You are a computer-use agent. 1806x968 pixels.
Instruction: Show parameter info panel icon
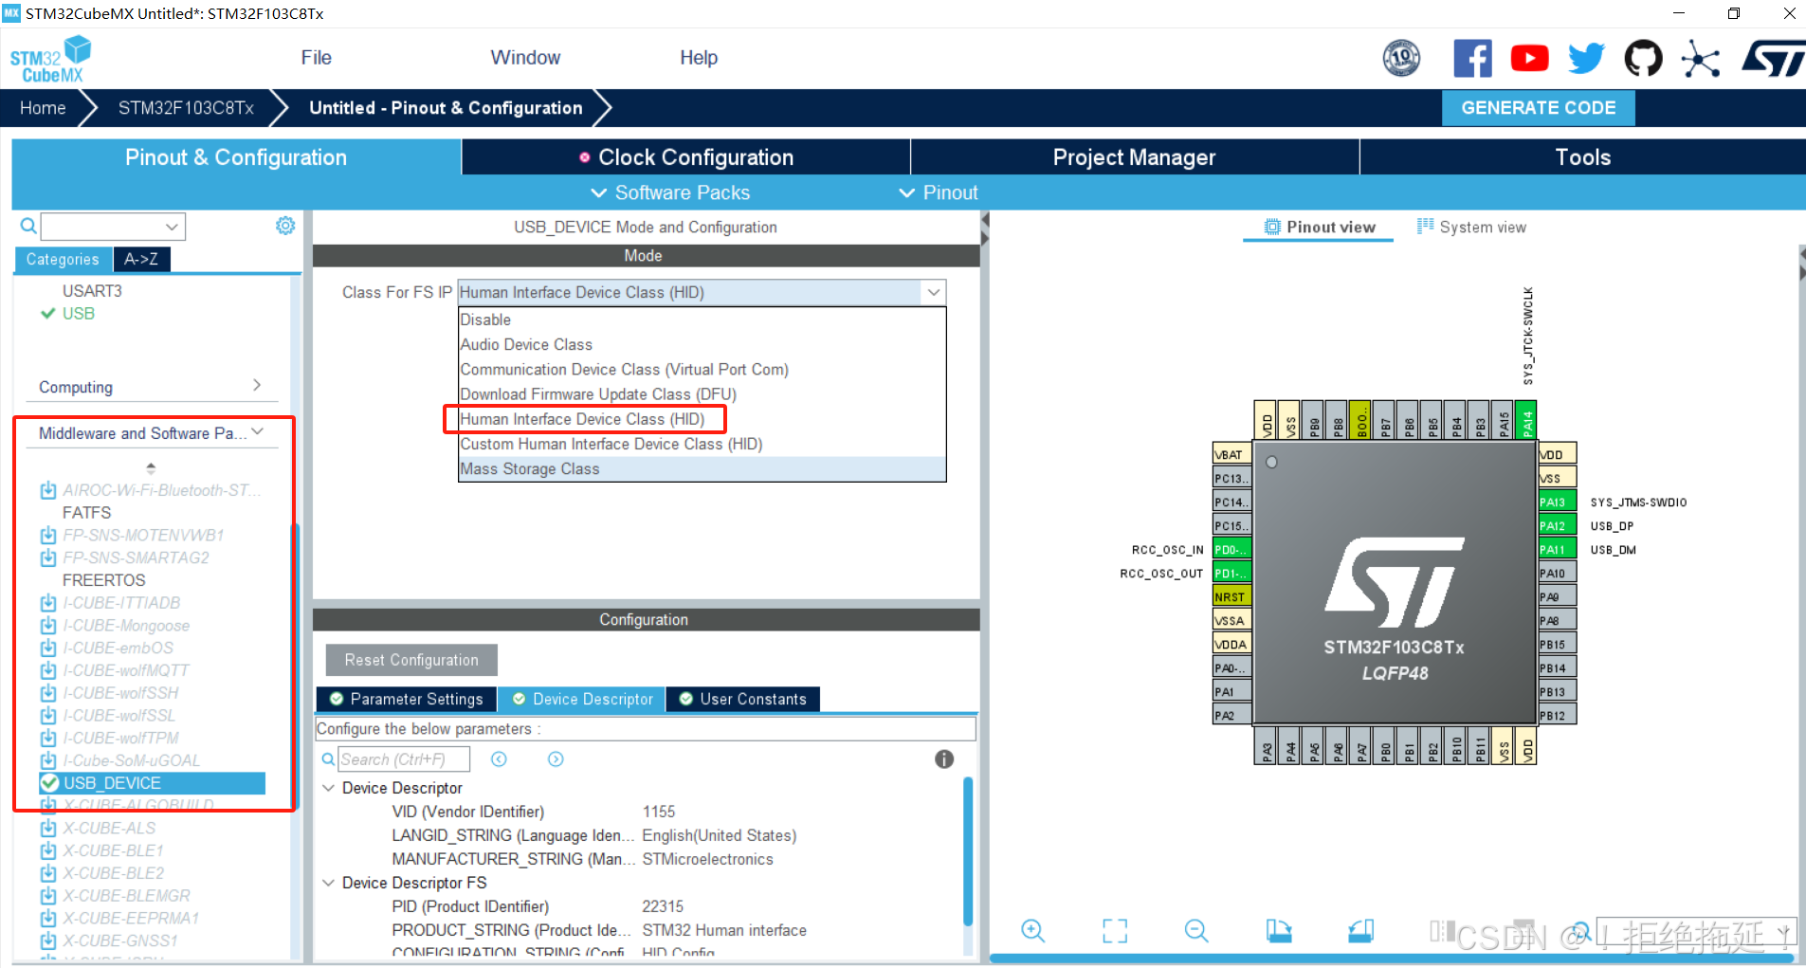[944, 758]
